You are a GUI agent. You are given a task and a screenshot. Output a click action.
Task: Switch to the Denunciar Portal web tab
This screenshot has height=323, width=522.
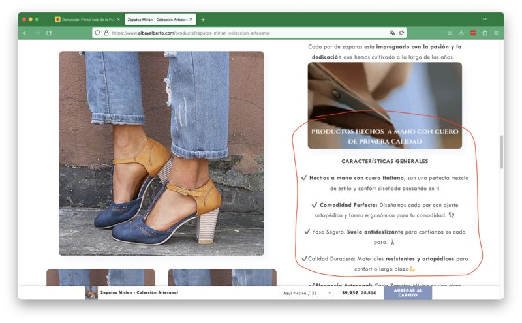point(87,20)
